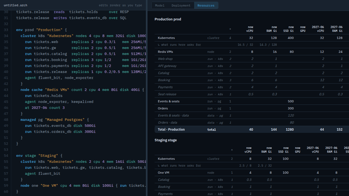
Task: Select the Redis VMs row in Production table
Action: pos(252,52)
